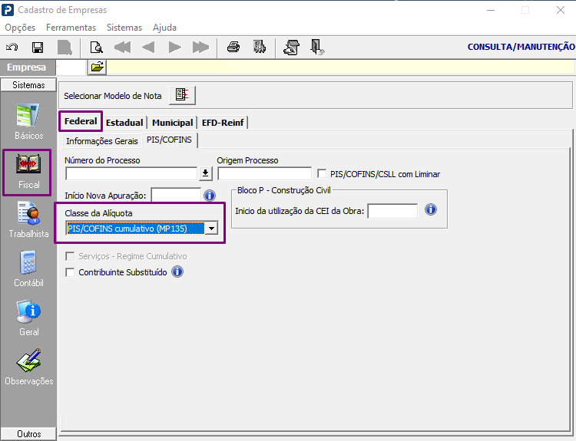
Task: Click the Outros button at sidebar bottom
Action: (x=28, y=433)
